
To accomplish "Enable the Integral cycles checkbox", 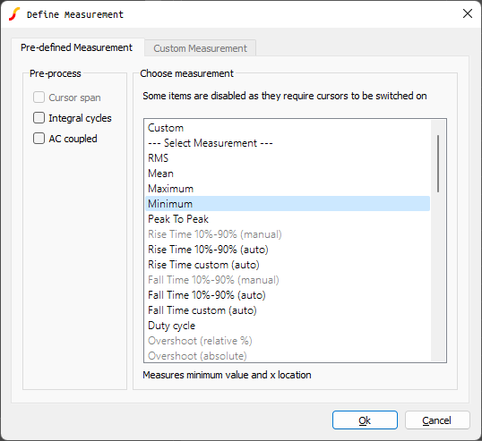I will coord(39,118).
